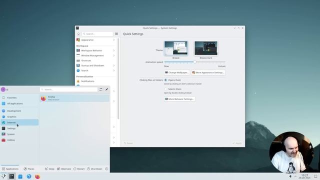This screenshot has width=320, height=180.
Task: Open more session options in launcher footer
Action: point(106,169)
